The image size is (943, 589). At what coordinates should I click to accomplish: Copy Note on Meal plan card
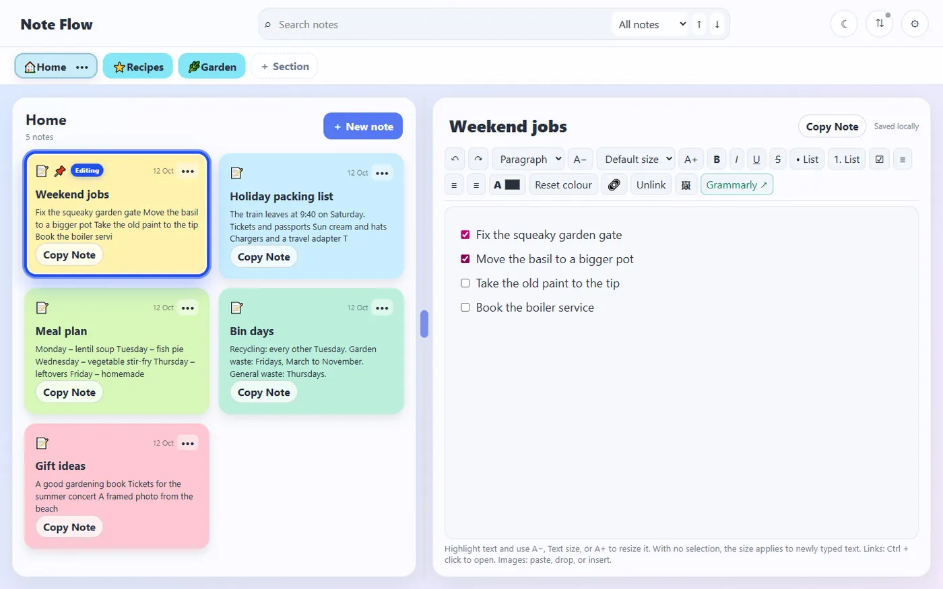[x=69, y=392]
